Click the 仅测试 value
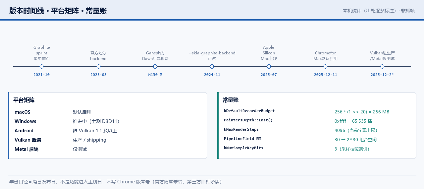 tap(80, 149)
